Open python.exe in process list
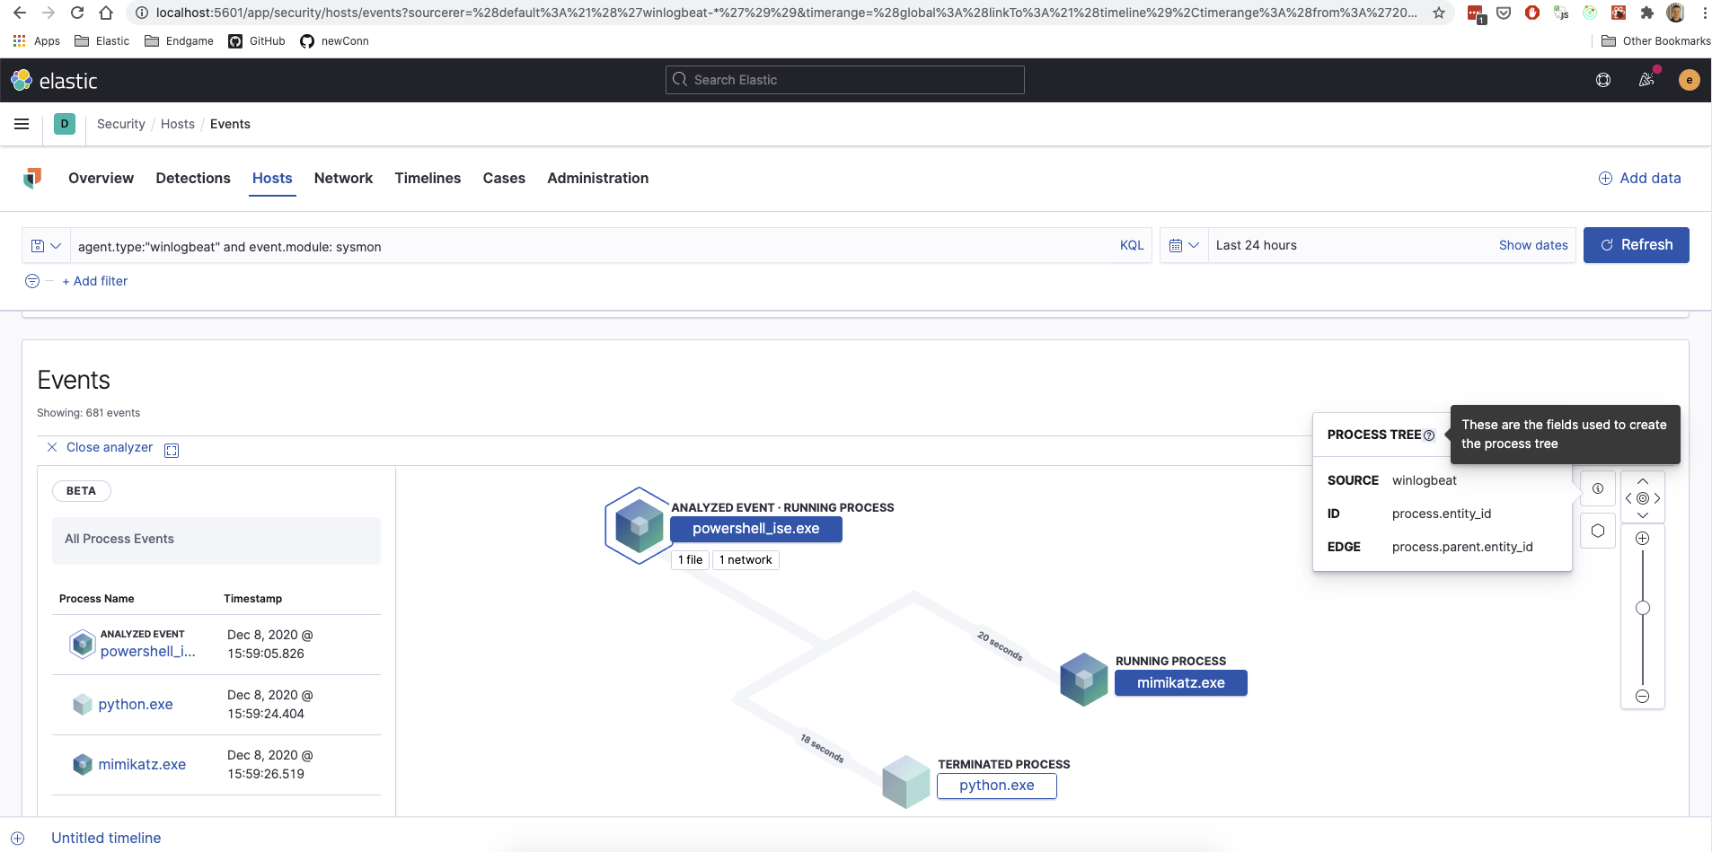Screen dimensions: 1712x852 [136, 705]
